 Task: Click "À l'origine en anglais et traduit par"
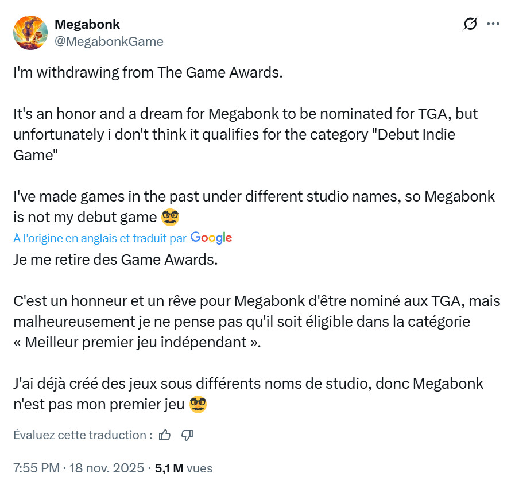(x=100, y=238)
